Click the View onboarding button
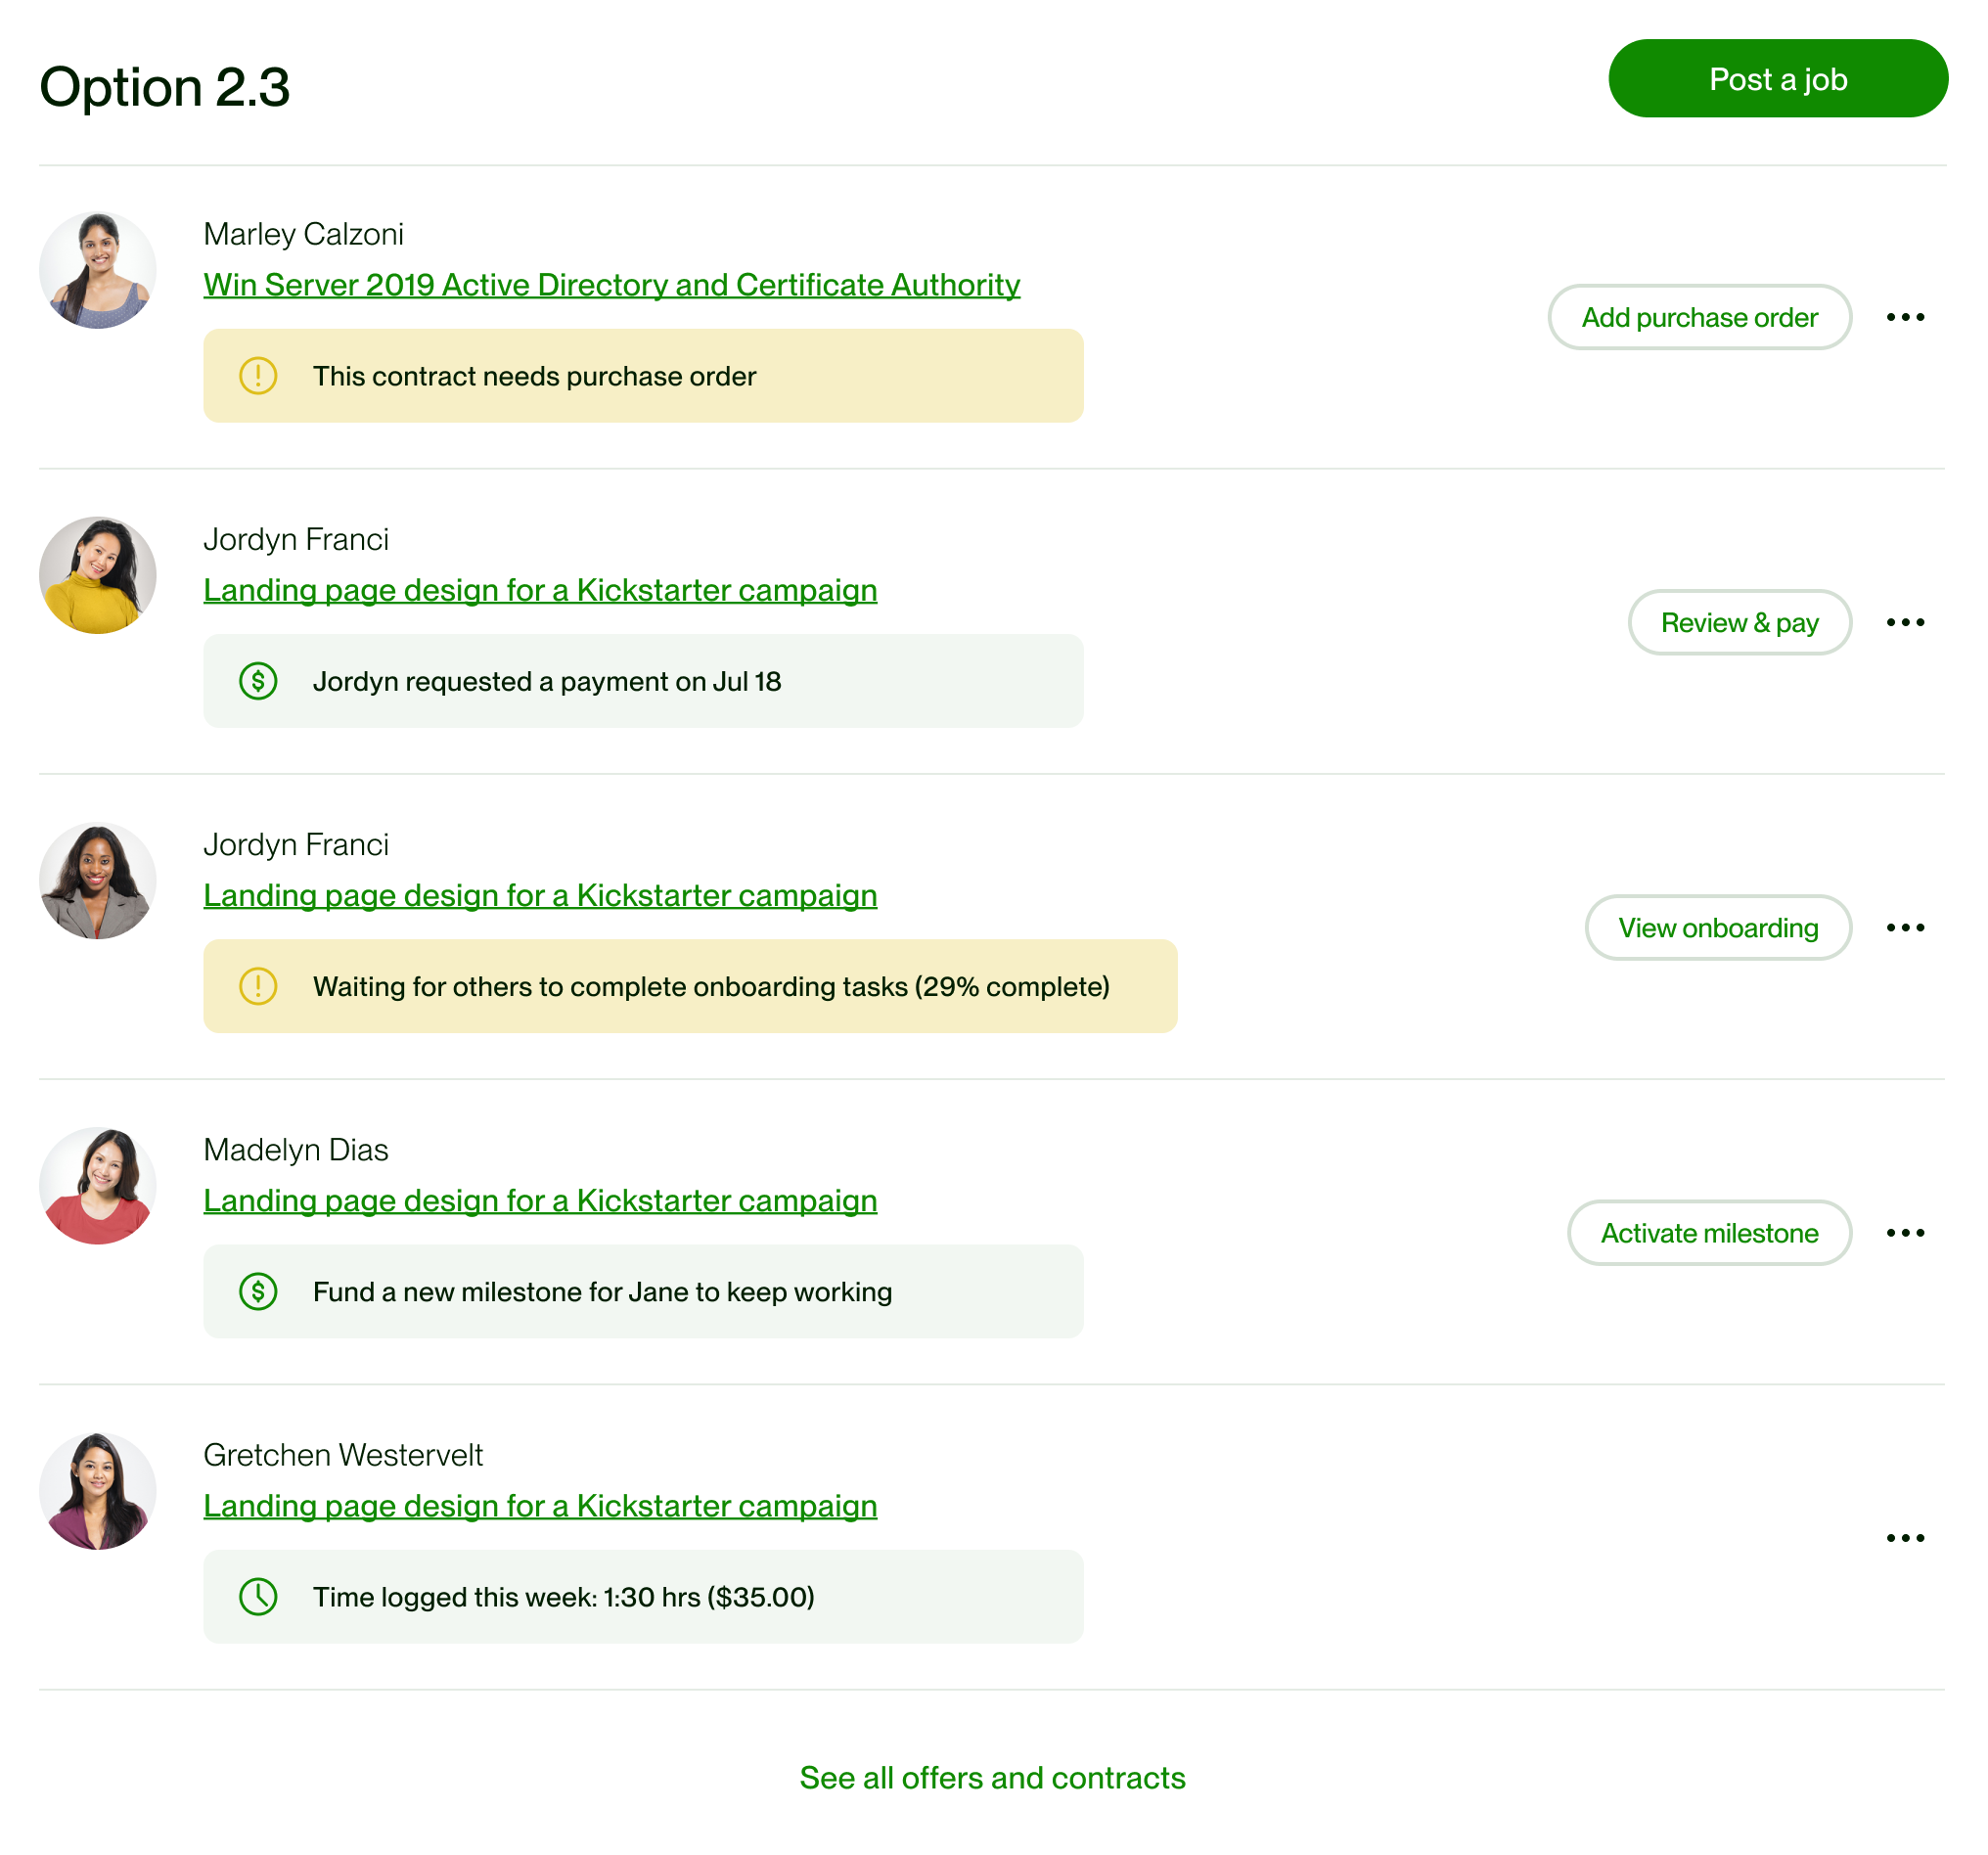Screen dimensions: 1988x1855 coord(1717,927)
